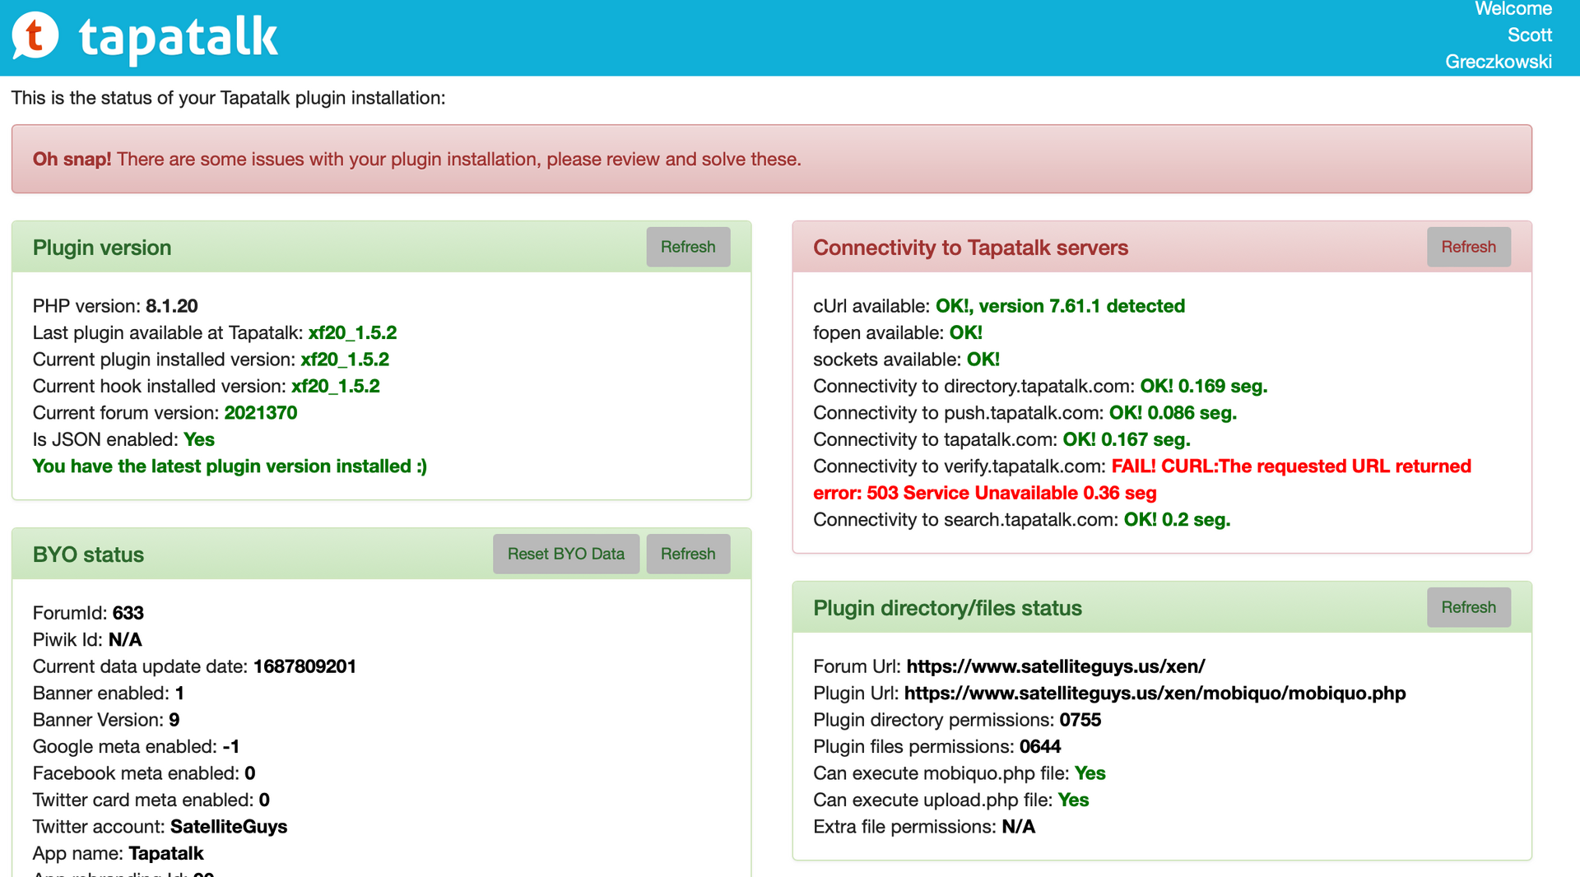The image size is (1580, 877).
Task: Click the Plugin directory/files status heading
Action: 947,608
